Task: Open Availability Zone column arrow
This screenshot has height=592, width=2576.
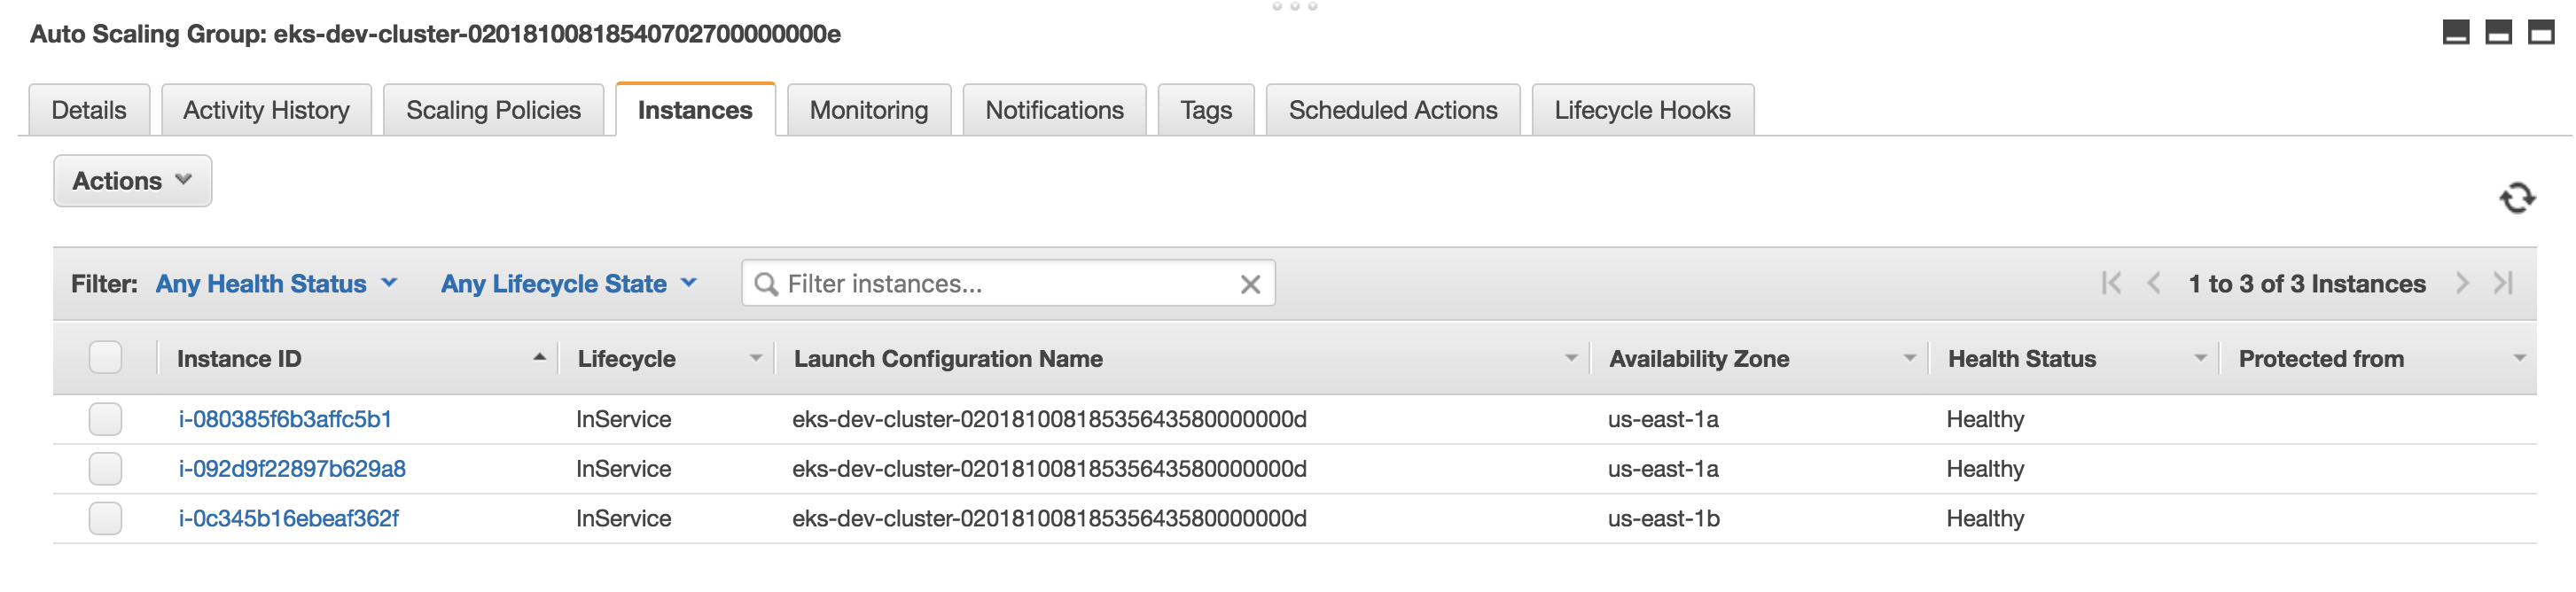Action: pos(1910,358)
